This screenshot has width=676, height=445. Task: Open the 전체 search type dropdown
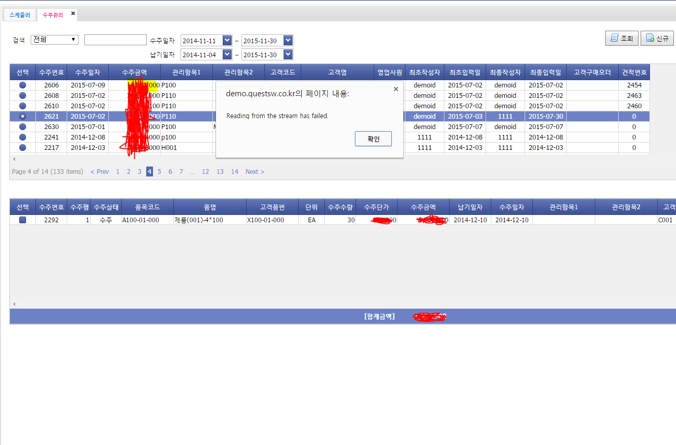pos(55,40)
